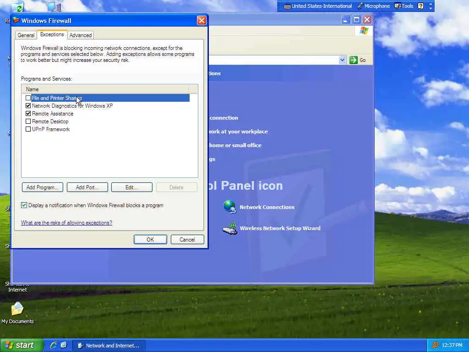Toggle Display a notification when Firewall blocks
The image size is (469, 352).
[24, 205]
